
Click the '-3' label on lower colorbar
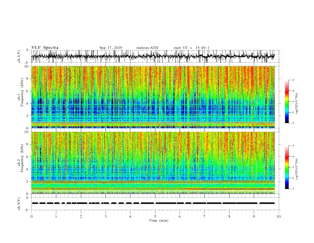[292, 146]
